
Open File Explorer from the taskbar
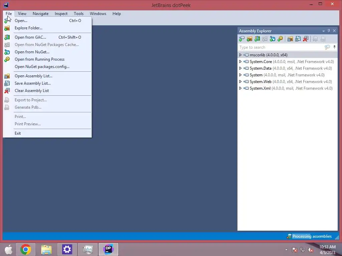point(46,249)
